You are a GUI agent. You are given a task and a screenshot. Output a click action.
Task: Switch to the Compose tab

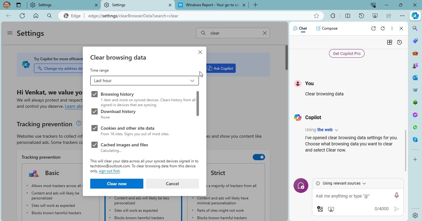click(327, 28)
